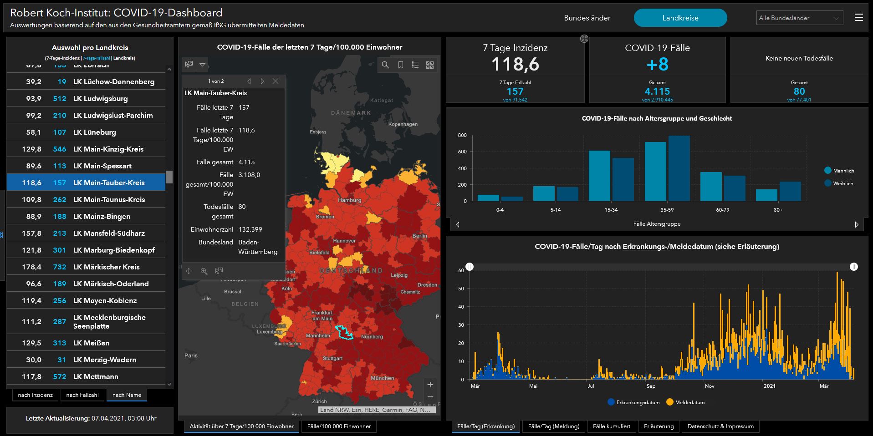The image size is (873, 436).
Task: Open the hamburger menu at top right
Action: pos(858,18)
